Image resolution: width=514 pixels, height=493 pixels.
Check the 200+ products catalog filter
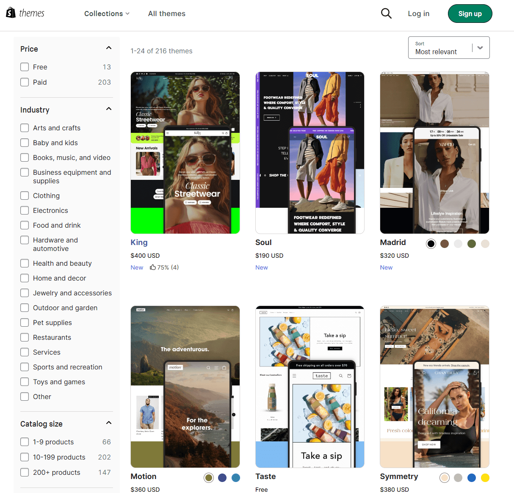(24, 472)
